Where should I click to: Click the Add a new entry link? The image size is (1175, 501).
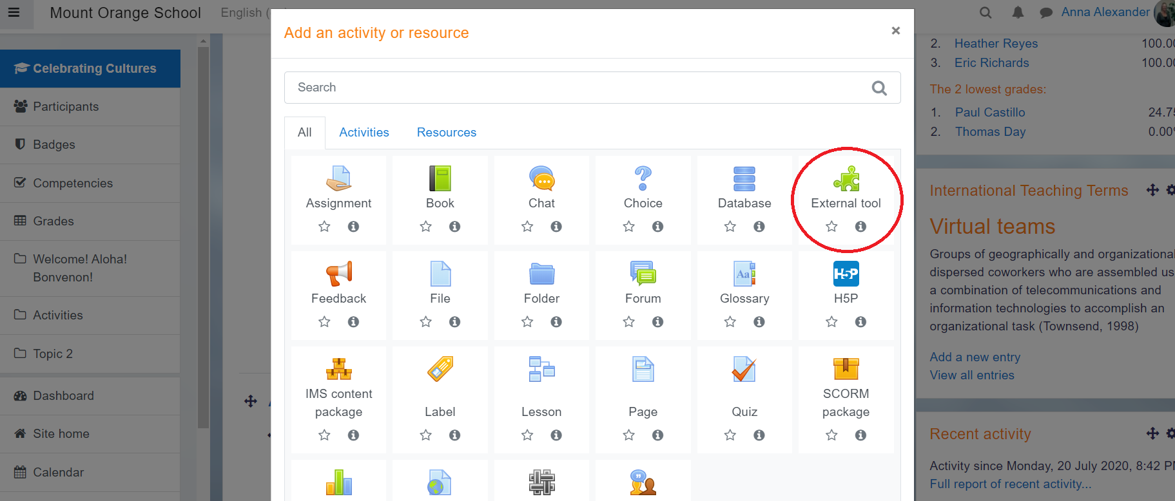point(975,357)
